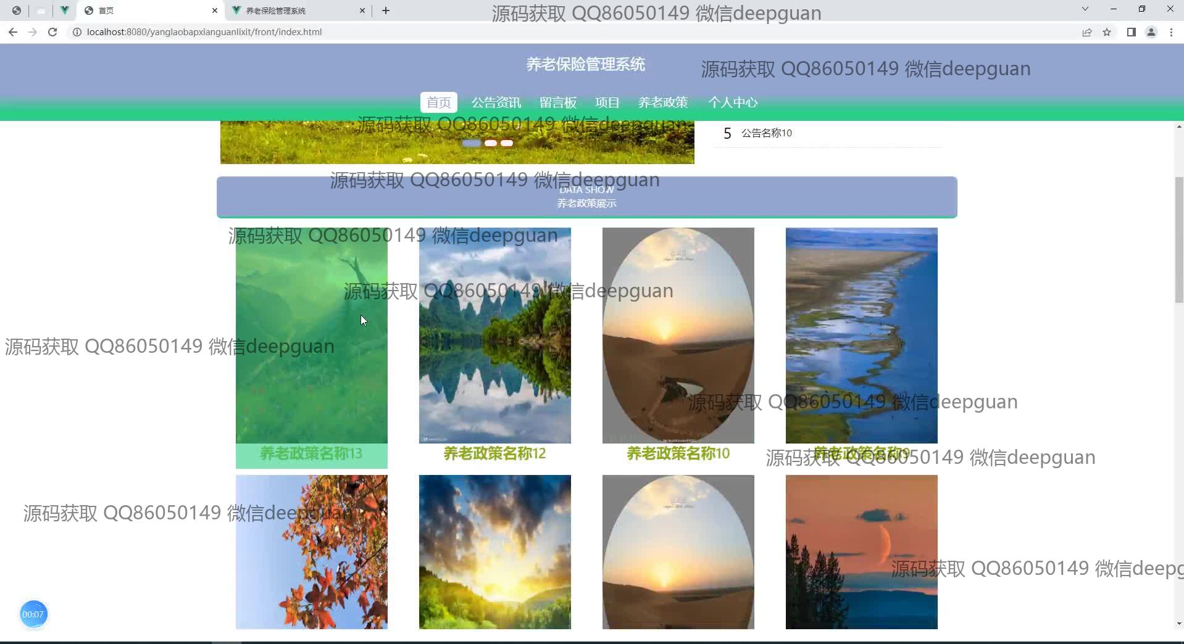
Task: Toggle the browser side panel
Action: tap(1131, 32)
